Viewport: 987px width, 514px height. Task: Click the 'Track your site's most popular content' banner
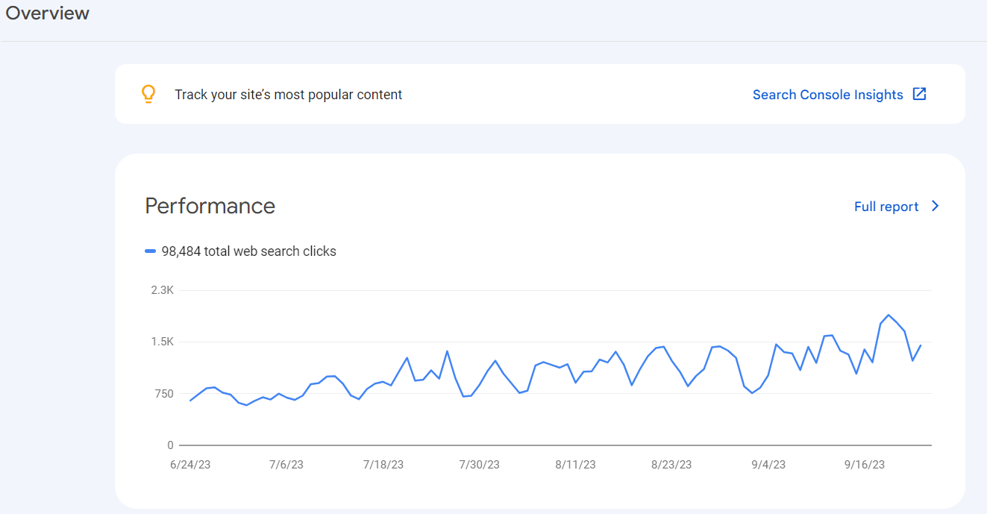click(x=288, y=94)
